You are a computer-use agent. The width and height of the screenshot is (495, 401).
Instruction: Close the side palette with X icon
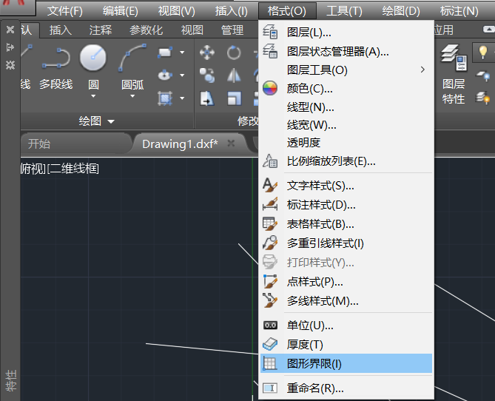[x=10, y=30]
